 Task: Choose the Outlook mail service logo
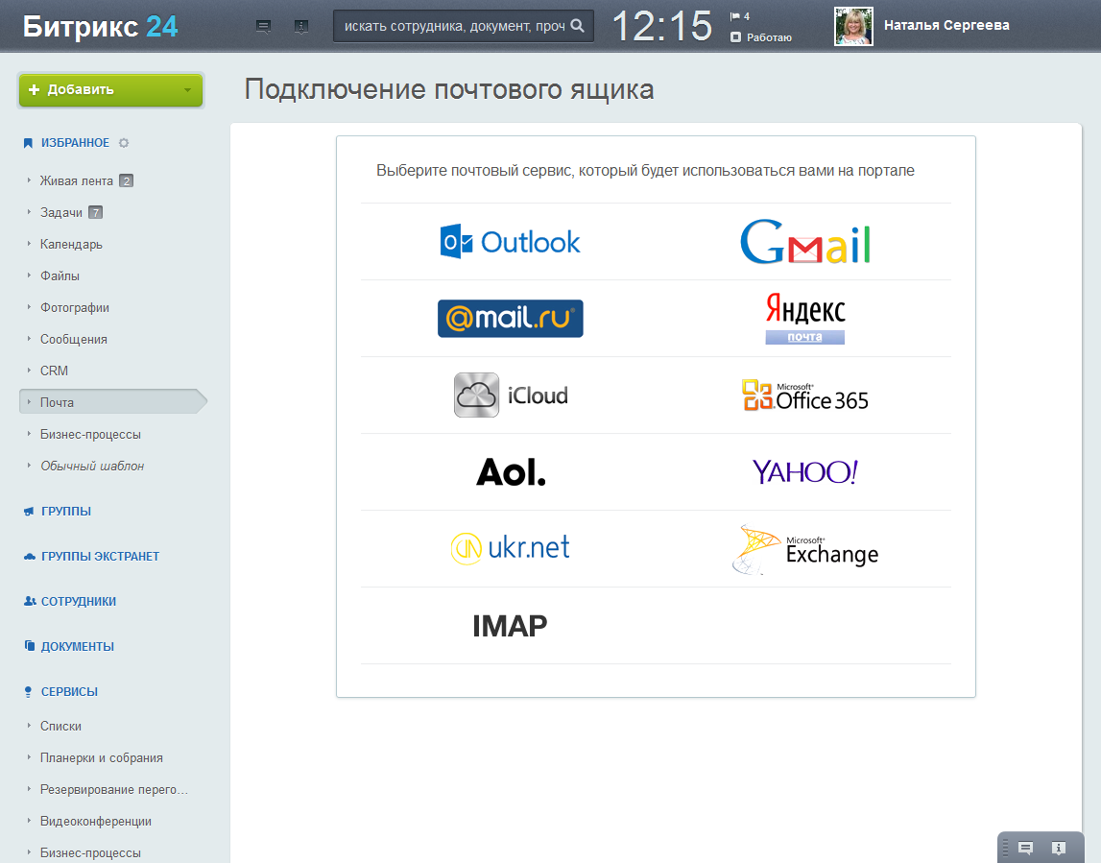click(x=510, y=242)
